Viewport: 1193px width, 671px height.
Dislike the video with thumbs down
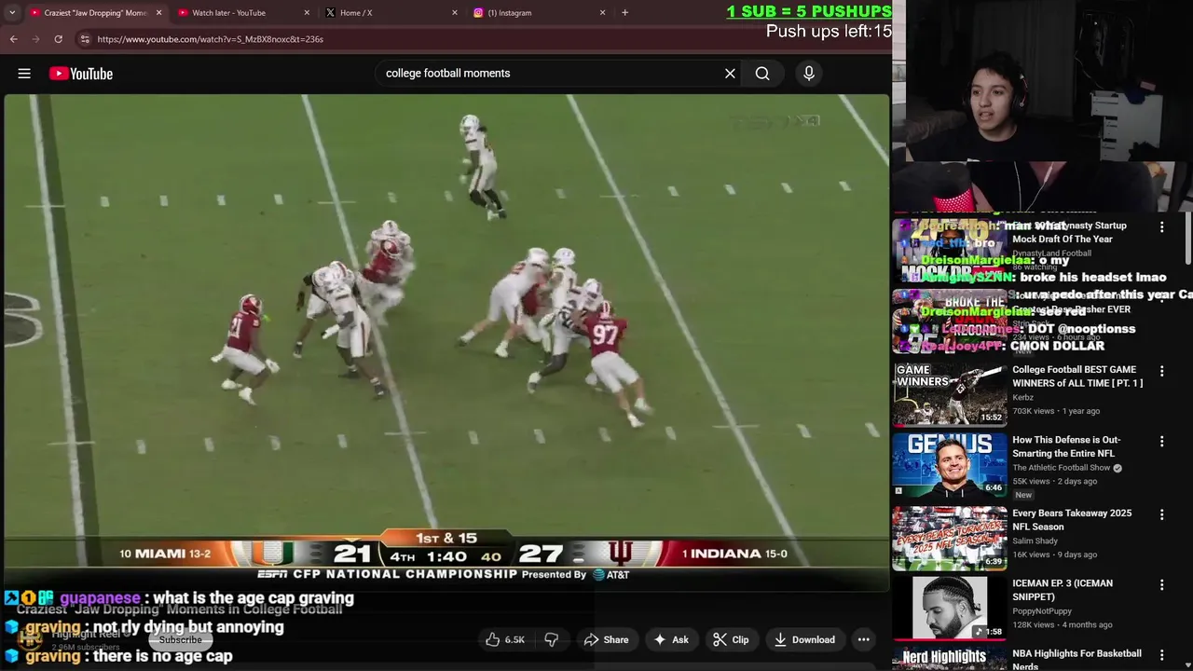(552, 639)
